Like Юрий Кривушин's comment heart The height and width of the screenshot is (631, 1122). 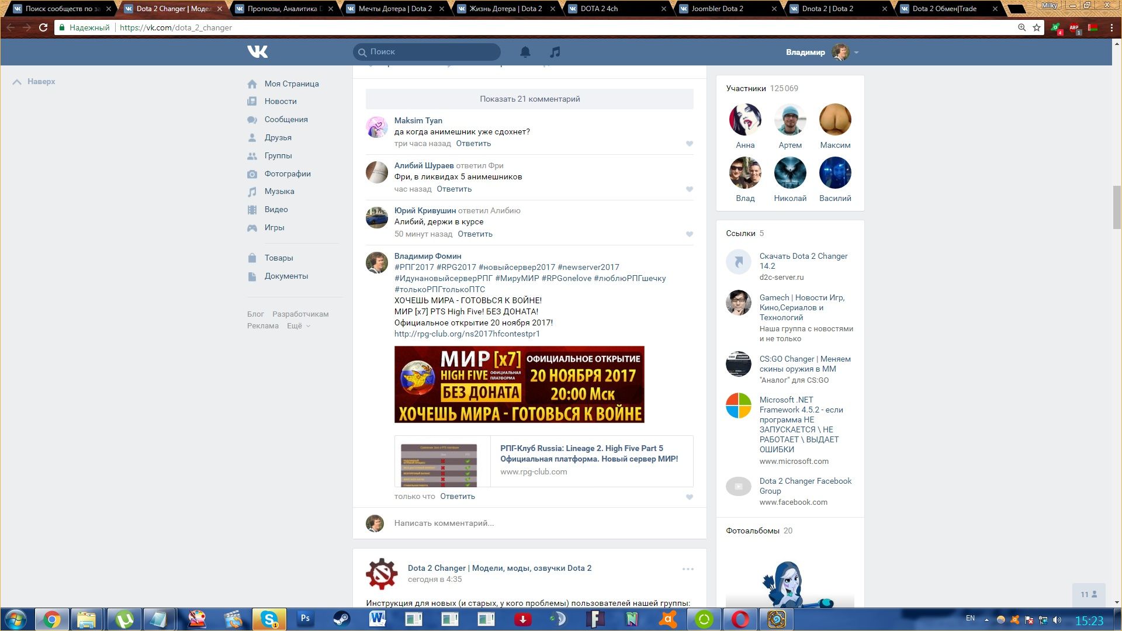point(690,234)
